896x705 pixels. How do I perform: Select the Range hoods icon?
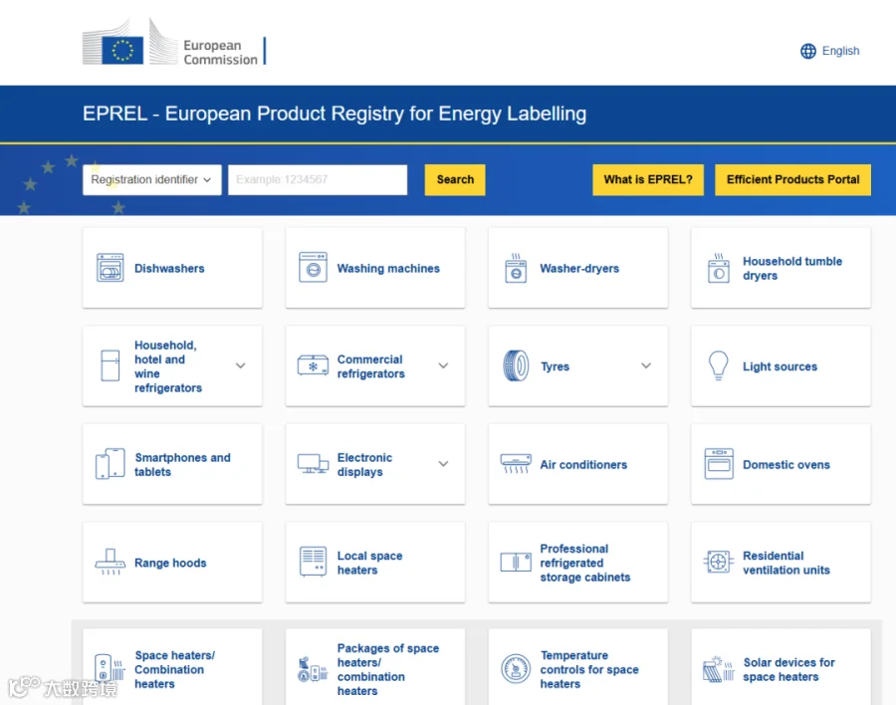click(111, 562)
